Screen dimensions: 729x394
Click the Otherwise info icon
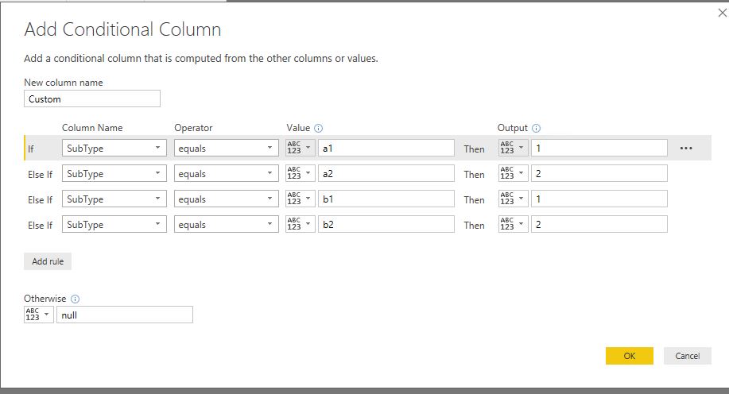75,299
